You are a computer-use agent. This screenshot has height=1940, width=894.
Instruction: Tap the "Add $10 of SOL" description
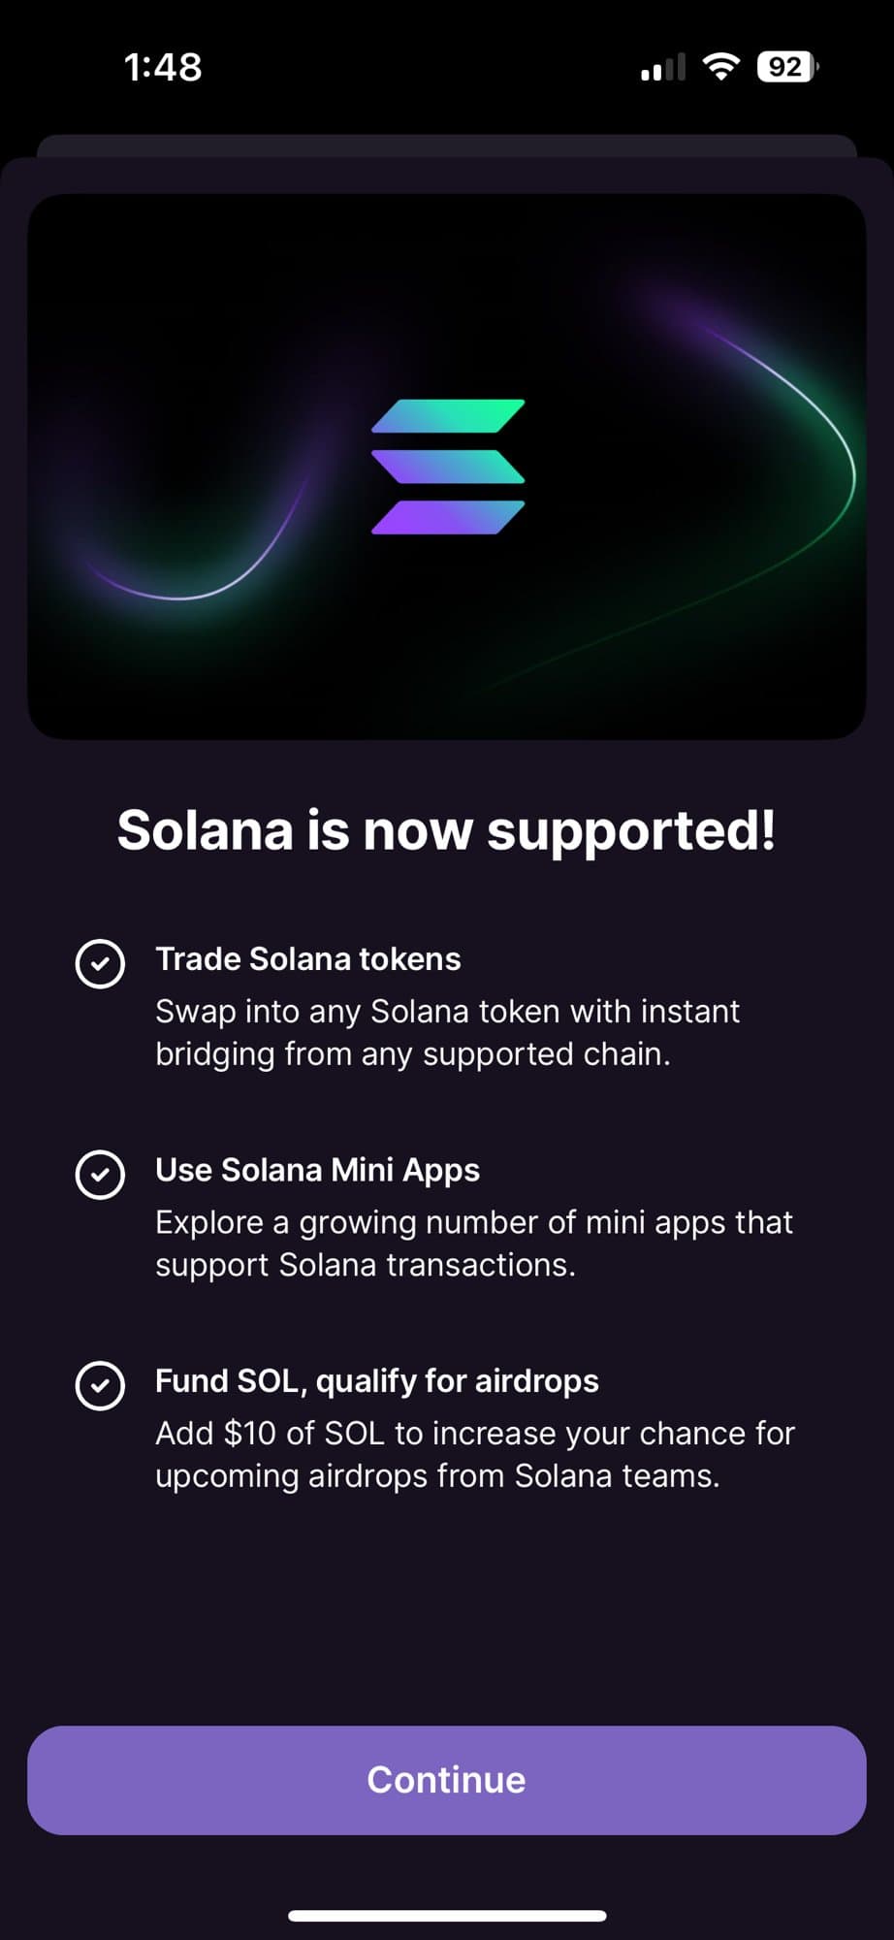point(474,1454)
